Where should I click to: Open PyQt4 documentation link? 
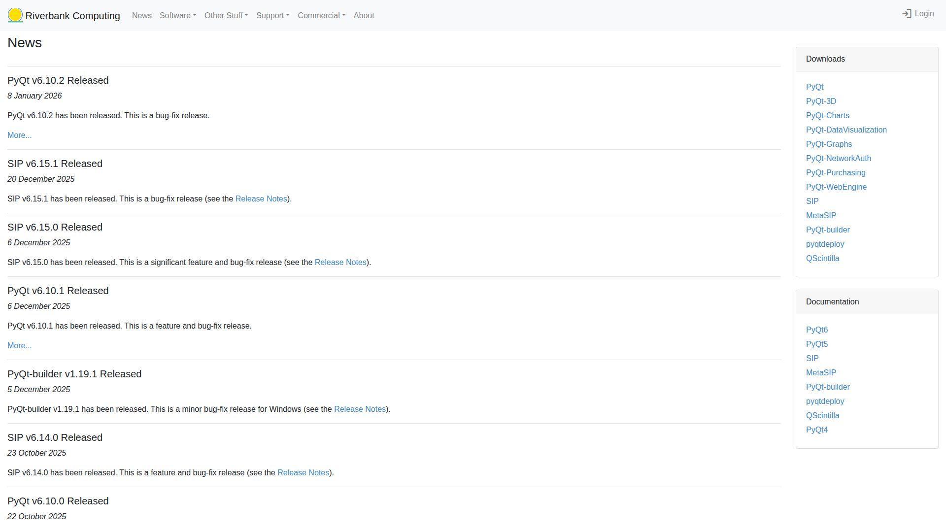(x=816, y=430)
